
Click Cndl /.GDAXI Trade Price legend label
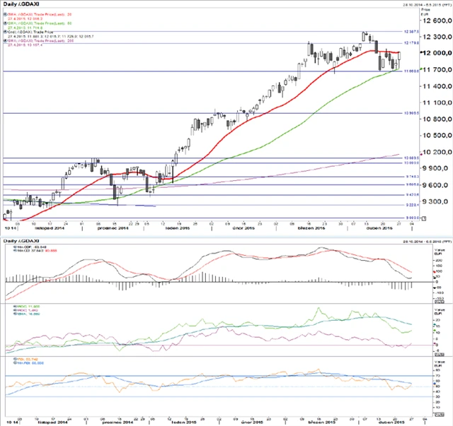(30, 32)
